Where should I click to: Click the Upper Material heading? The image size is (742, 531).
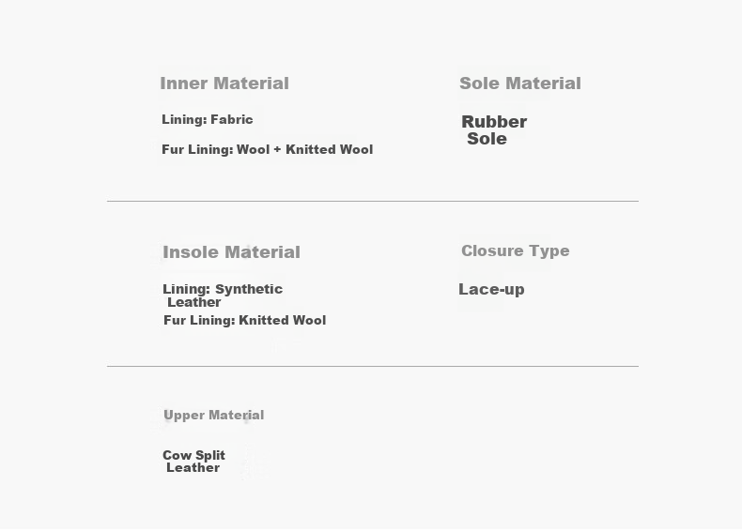[x=213, y=416]
